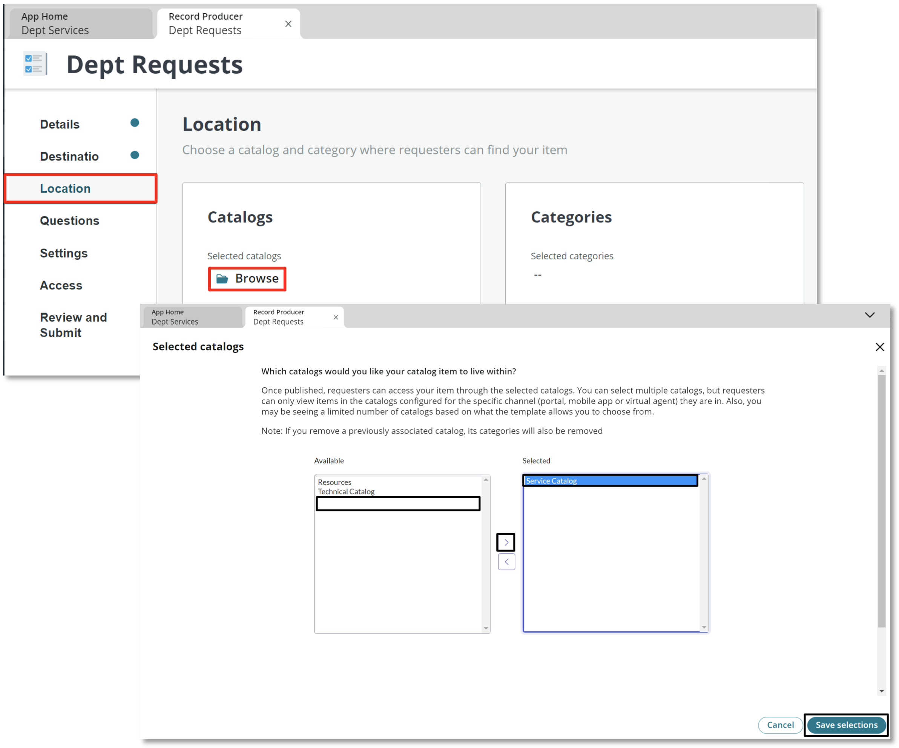Move the catalog back to Available with the left arrow
The width and height of the screenshot is (899, 748).
coord(506,561)
